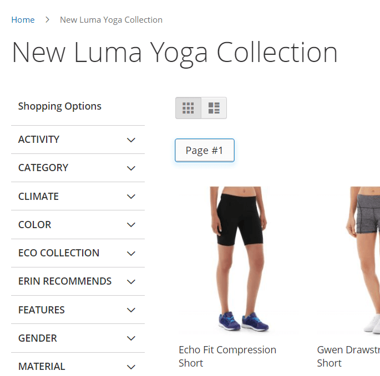The height and width of the screenshot is (376, 380).
Task: Expand the MATERIAL filter chevron
Action: (x=131, y=367)
